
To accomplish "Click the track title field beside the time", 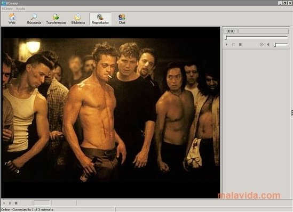I will point(264,31).
